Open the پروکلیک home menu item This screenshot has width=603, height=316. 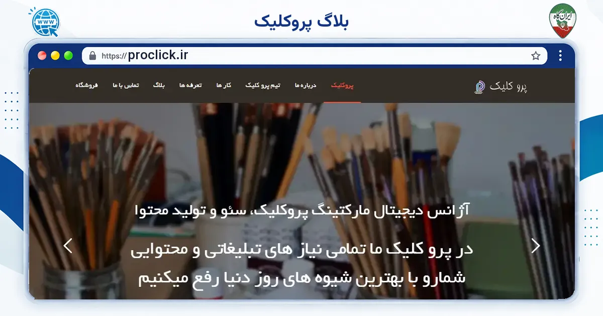click(342, 86)
